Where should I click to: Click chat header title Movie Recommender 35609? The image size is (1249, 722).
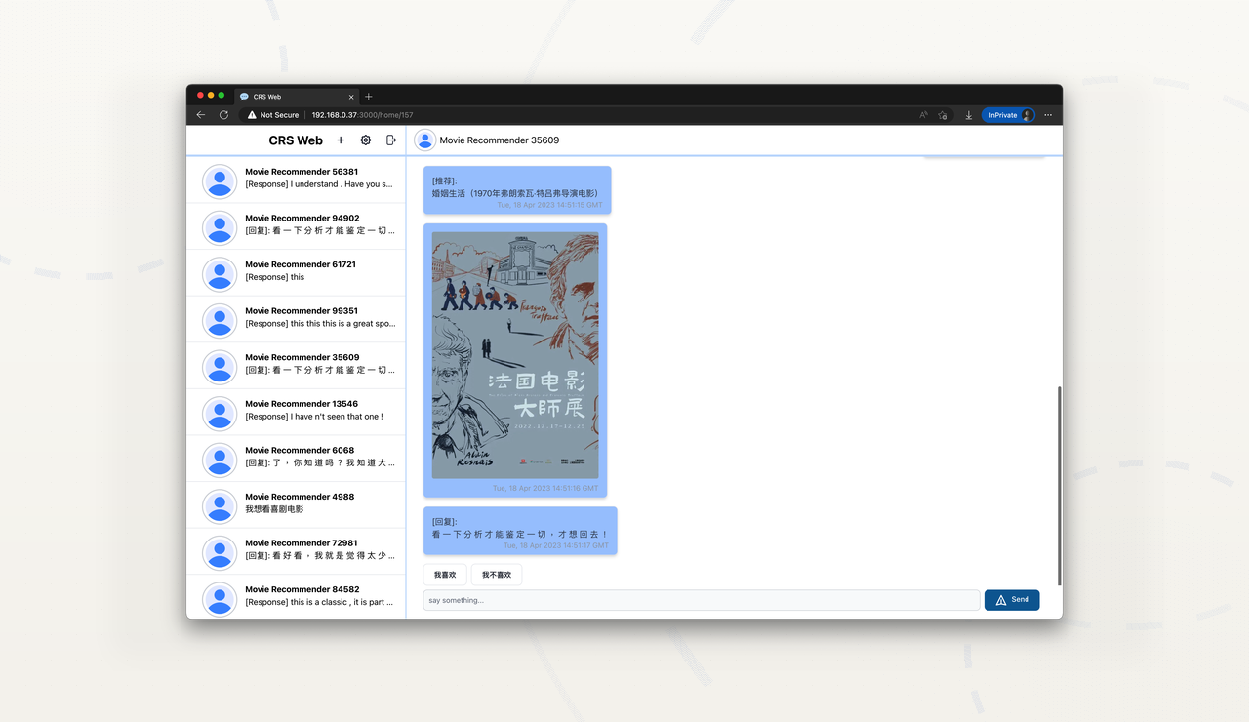tap(500, 140)
